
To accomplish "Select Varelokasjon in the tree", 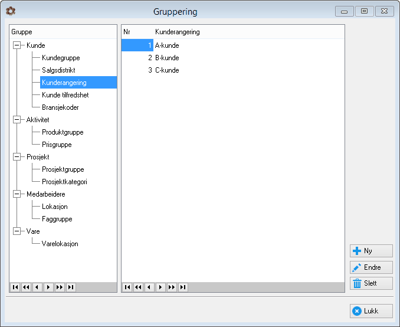I will 60,244.
